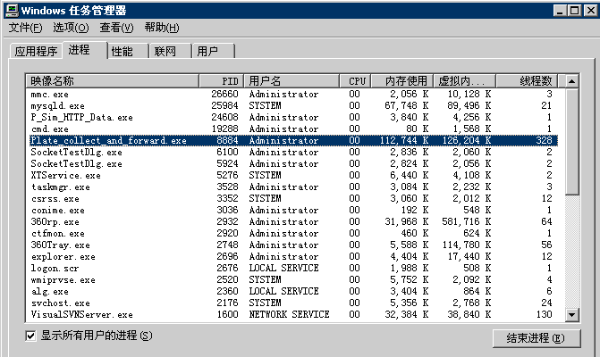The height and width of the screenshot is (357, 600).
Task: Select the 360Tray.exe process
Action: pyautogui.click(x=293, y=245)
